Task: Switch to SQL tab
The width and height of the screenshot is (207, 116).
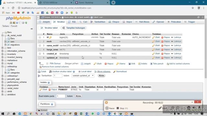Action: (72, 22)
